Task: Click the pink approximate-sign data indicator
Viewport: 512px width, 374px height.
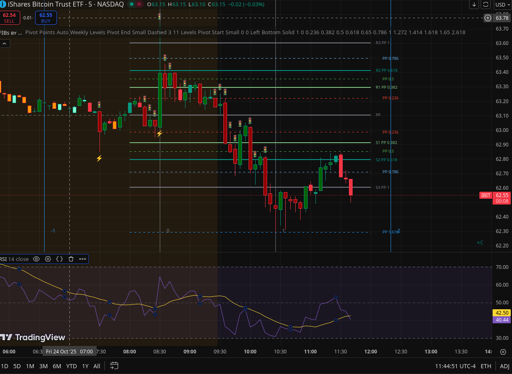Action: (139, 4)
